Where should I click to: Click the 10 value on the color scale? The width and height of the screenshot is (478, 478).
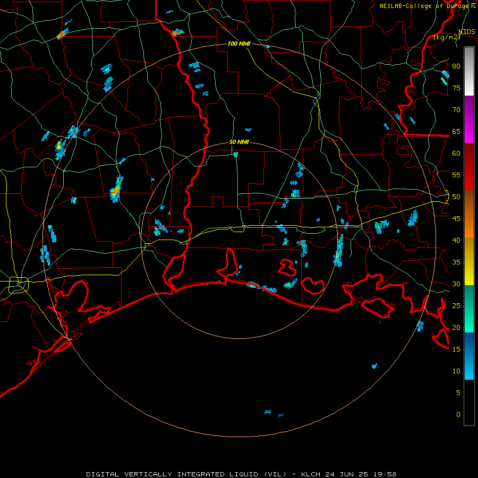pos(456,371)
